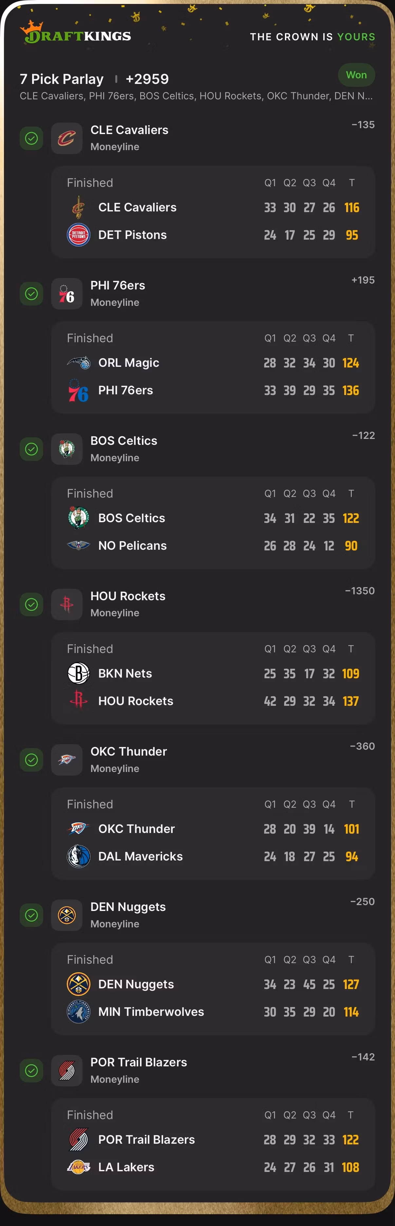The width and height of the screenshot is (395, 1226).
Task: Click the green checkmark beside BOS Celtics
Action: coord(31,449)
